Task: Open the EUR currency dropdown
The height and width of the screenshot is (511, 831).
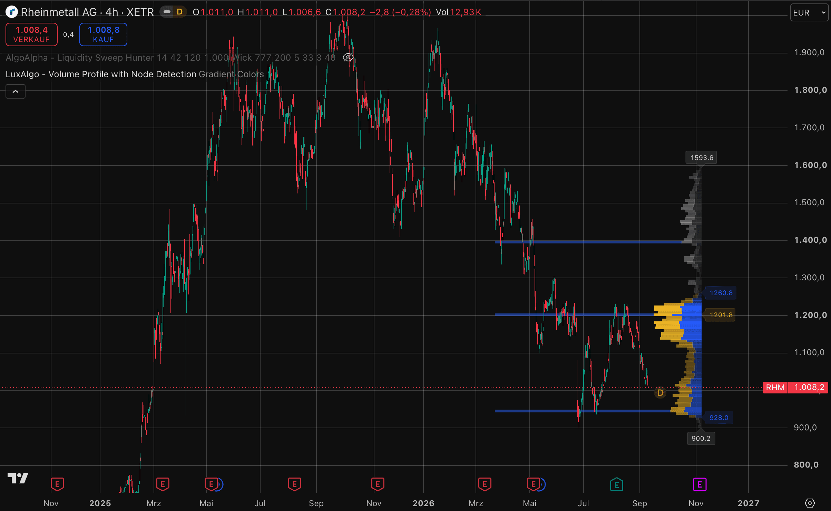Action: (809, 13)
